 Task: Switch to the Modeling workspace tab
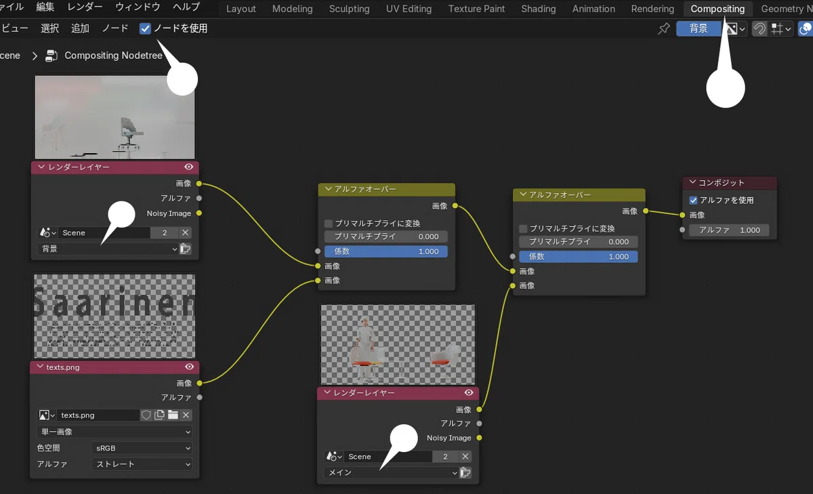coord(293,9)
